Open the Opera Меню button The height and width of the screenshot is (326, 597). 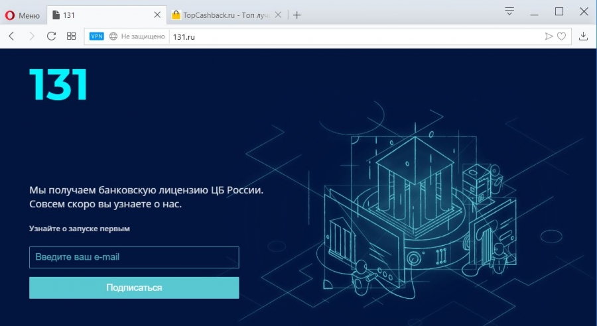(x=23, y=15)
